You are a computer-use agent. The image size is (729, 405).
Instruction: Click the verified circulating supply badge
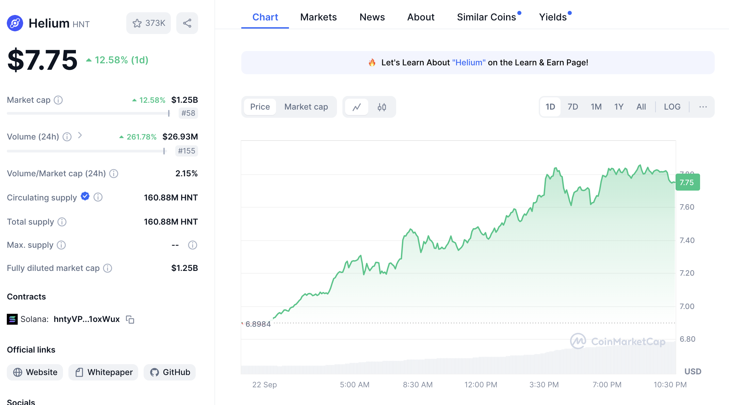coord(85,196)
